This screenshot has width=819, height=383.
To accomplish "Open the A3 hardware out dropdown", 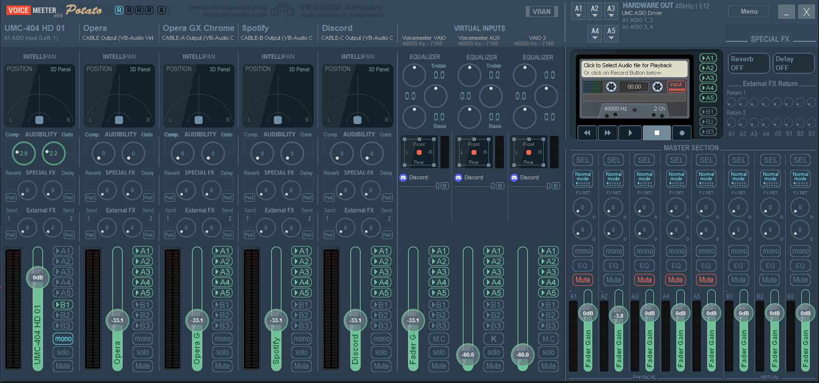I will [x=611, y=11].
